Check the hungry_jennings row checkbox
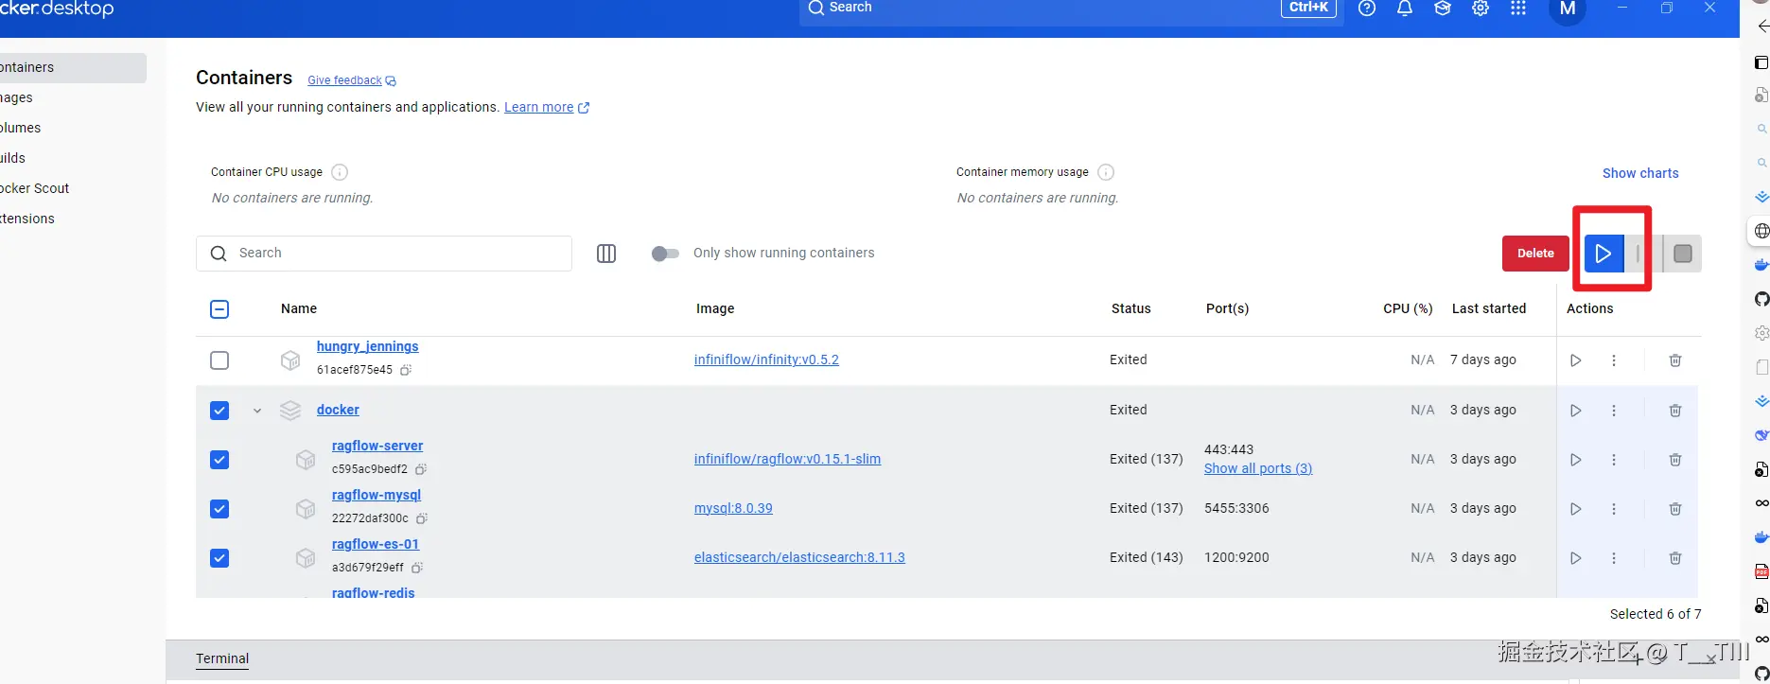1770x684 pixels. (219, 360)
